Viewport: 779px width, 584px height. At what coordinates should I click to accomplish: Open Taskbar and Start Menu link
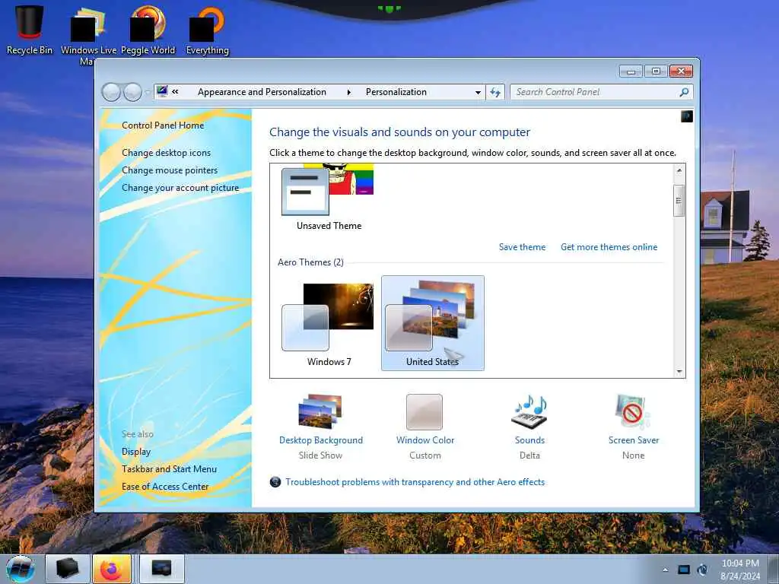tap(169, 468)
